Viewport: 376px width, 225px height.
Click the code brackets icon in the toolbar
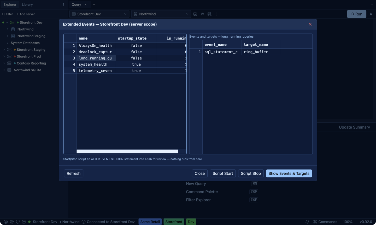202,14
